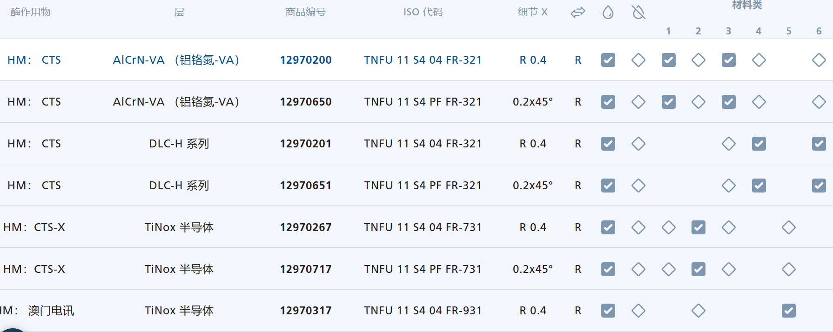
Task: Click ISO code TNFU 11 S4 04 FR-321 link
Action: [423, 60]
